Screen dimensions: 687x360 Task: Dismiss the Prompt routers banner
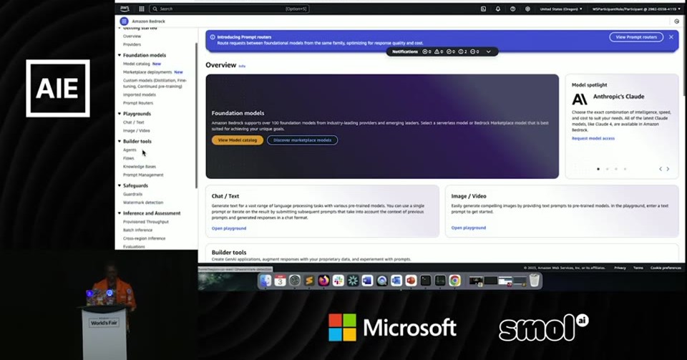coord(671,37)
